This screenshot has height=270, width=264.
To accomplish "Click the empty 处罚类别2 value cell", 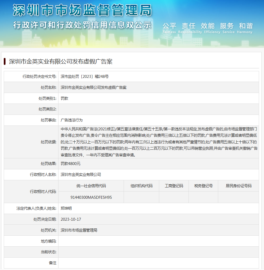I will click(x=158, y=109).
